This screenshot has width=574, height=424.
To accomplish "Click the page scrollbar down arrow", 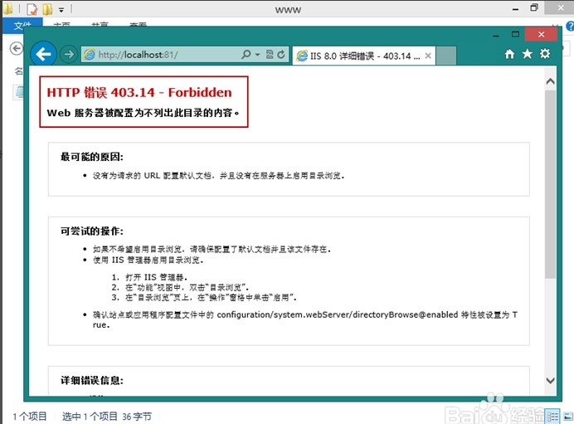I will (x=550, y=381).
